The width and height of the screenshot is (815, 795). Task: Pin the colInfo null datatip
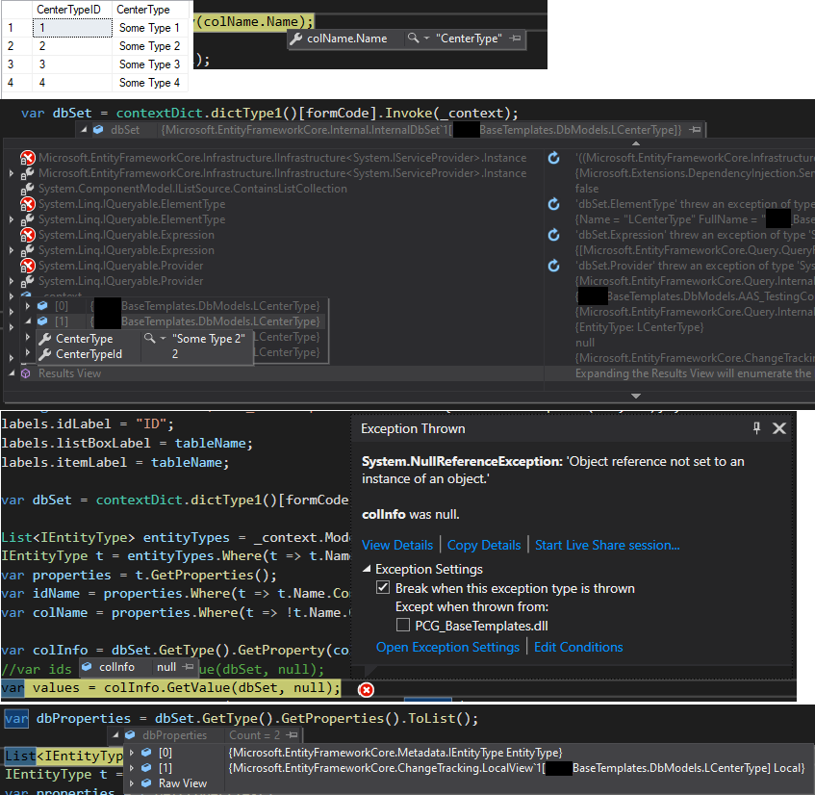pyautogui.click(x=190, y=667)
